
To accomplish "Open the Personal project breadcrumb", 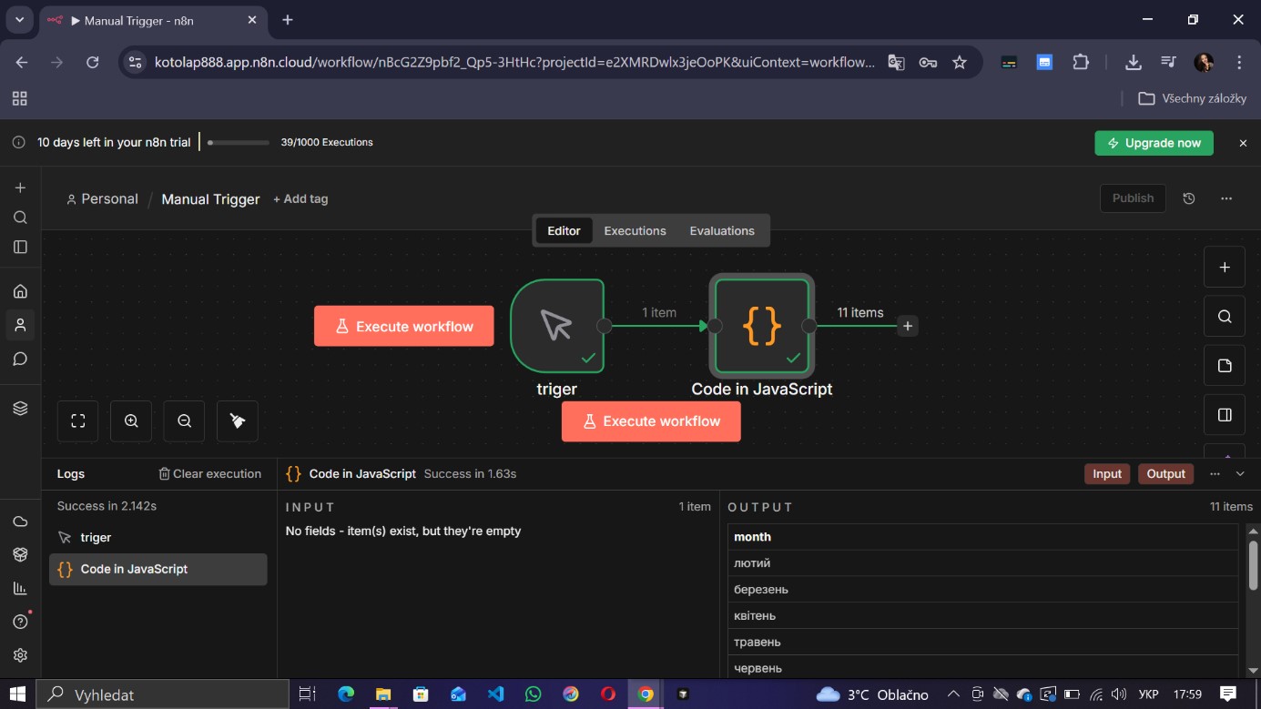I will click(x=102, y=198).
